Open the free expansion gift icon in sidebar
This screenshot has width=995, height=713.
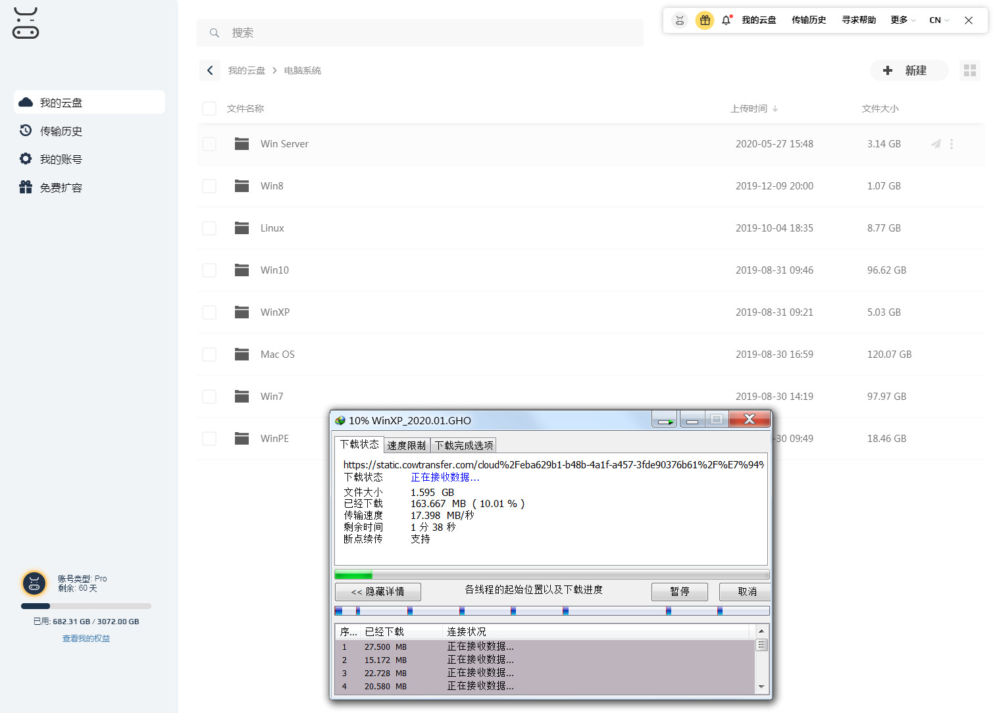coord(26,187)
